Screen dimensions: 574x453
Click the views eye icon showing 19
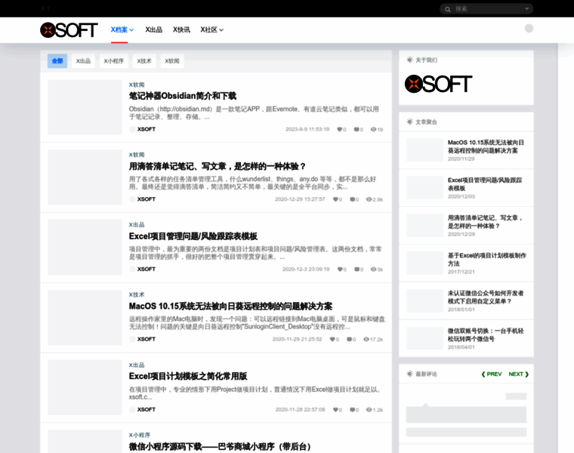(373, 129)
